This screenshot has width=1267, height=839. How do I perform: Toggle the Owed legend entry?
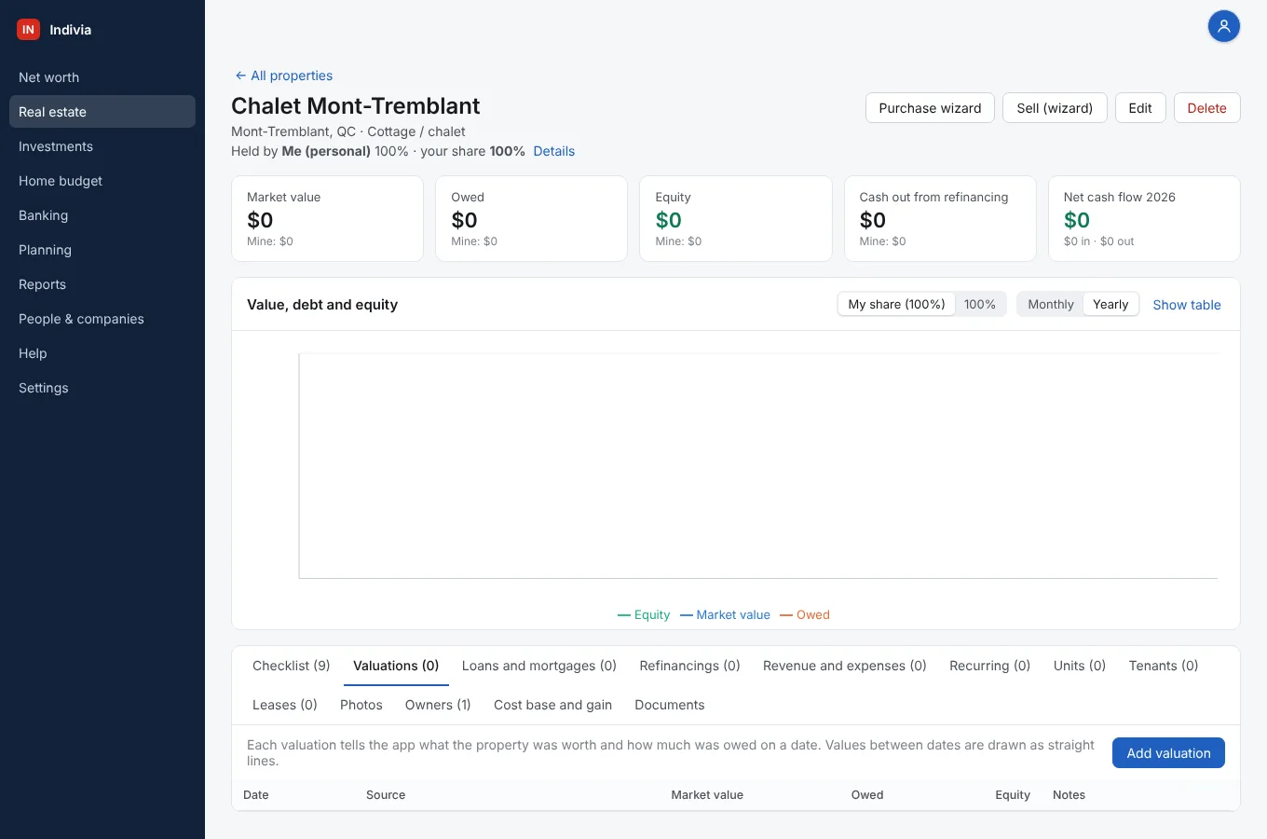[x=805, y=615]
